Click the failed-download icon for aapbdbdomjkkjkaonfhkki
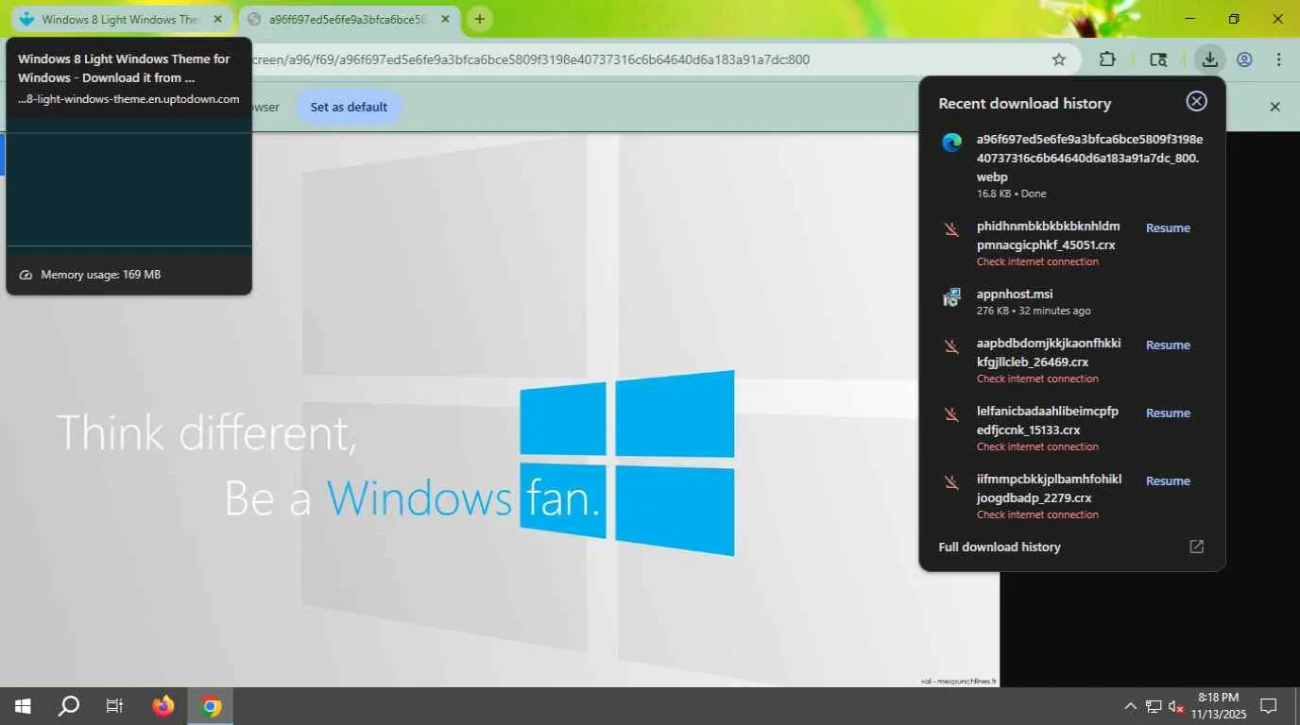This screenshot has height=725, width=1300. 951,346
